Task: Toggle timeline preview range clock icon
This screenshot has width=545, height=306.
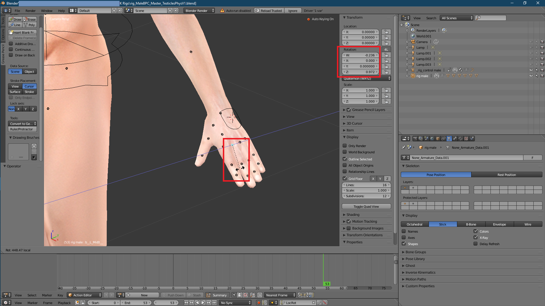Action: coord(77,303)
